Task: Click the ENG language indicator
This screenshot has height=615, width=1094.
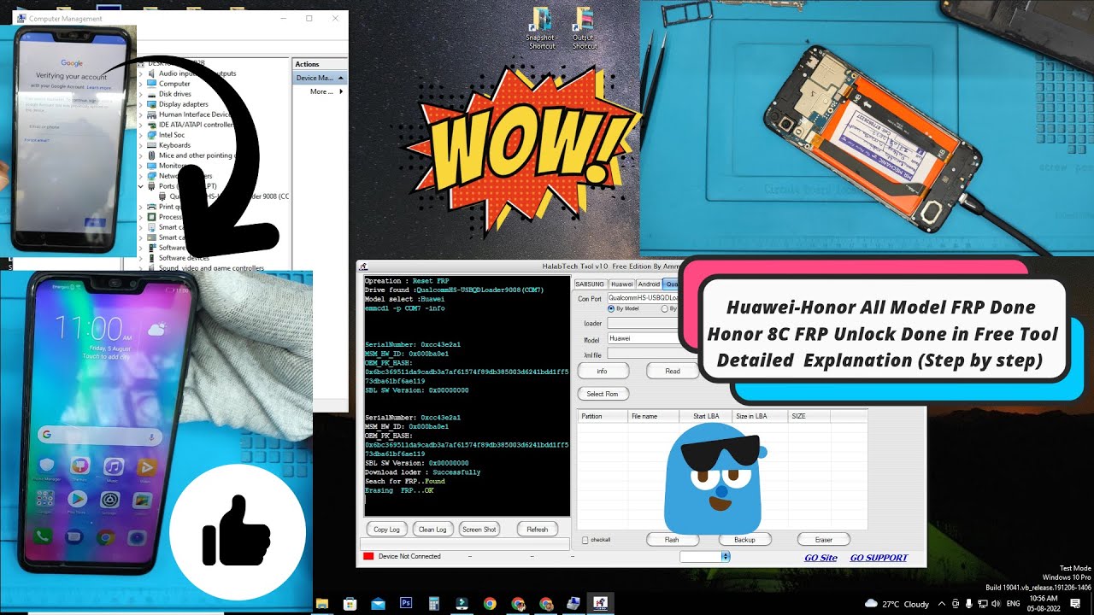Action: 1014,604
